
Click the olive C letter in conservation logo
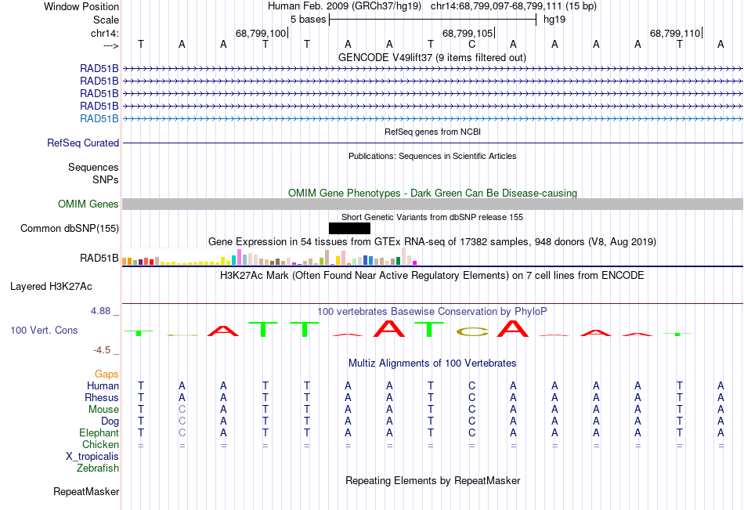pos(471,332)
